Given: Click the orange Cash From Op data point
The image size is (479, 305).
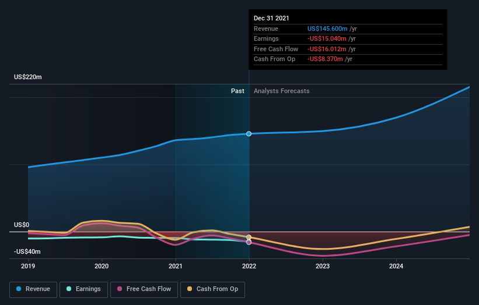Looking at the screenshot, I should (x=249, y=237).
